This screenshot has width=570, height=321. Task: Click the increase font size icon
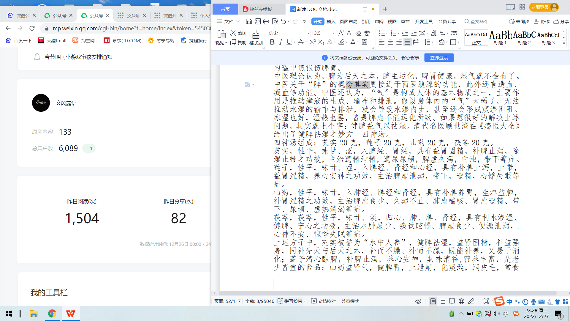[x=341, y=33]
